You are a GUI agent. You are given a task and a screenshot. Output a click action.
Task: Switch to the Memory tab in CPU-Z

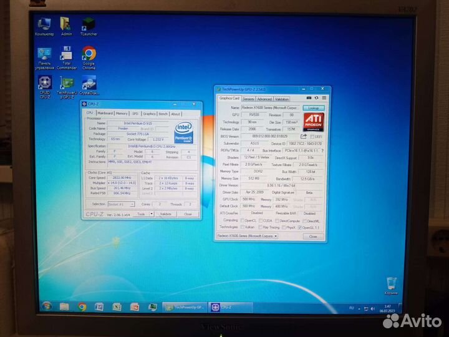122,114
